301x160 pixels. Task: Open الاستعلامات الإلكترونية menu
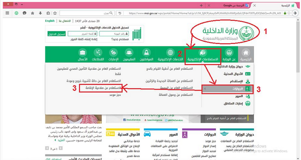[x=203, y=56]
